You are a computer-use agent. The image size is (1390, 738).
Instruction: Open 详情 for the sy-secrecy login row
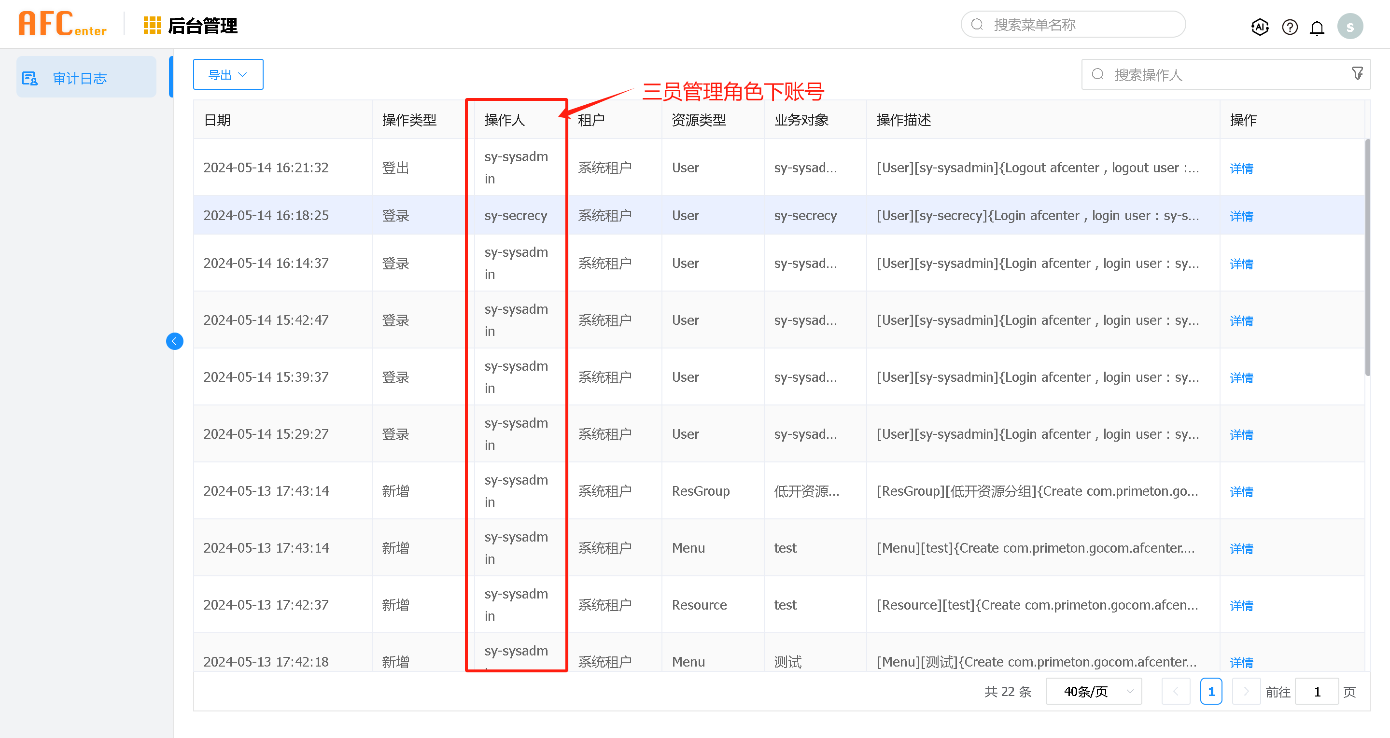click(1241, 216)
